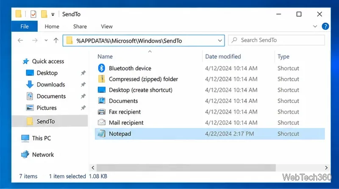Select the "Desktop (create shortcut)" file name
Screen dimensions: 339x189
pyautogui.click(x=141, y=90)
